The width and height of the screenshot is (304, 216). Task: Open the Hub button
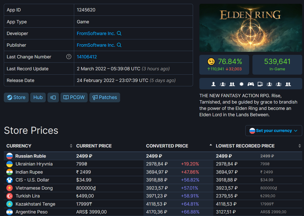coord(38,97)
